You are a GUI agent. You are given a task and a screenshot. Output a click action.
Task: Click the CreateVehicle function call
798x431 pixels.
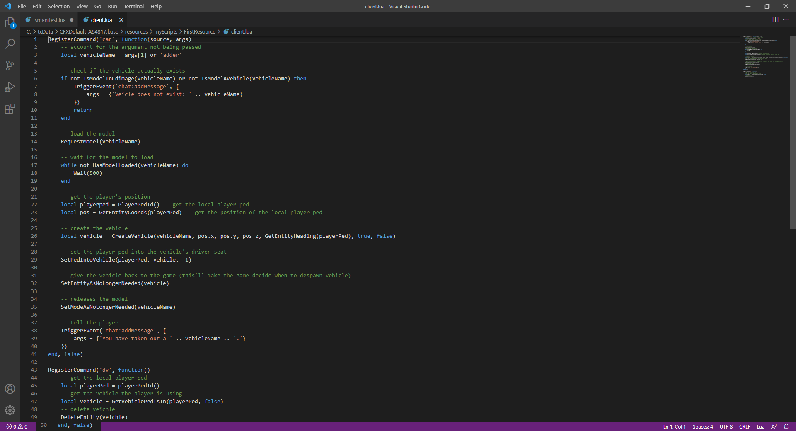(133, 236)
